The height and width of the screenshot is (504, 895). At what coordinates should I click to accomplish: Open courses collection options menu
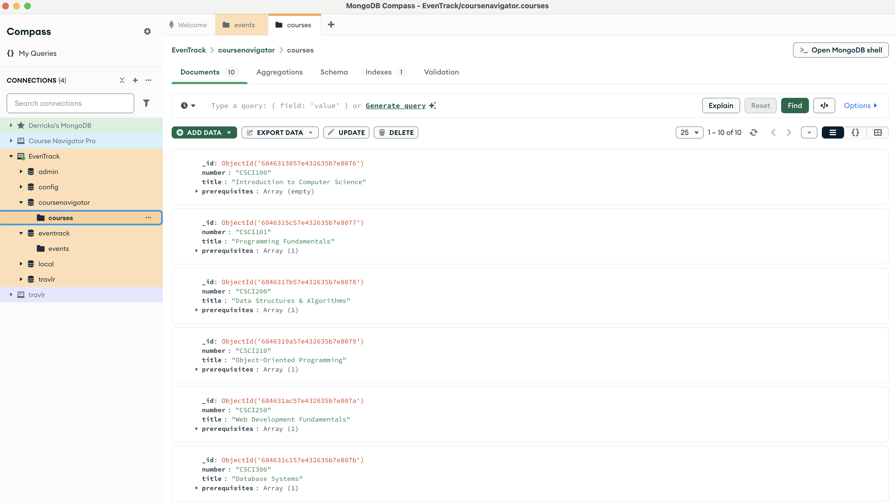click(148, 218)
